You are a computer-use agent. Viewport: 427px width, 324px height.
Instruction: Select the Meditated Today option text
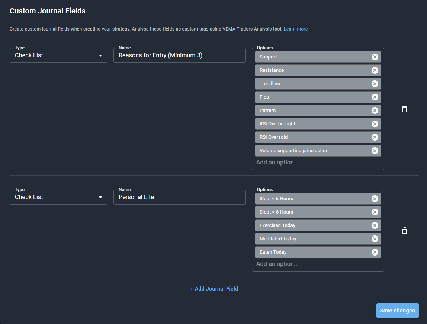click(x=278, y=239)
